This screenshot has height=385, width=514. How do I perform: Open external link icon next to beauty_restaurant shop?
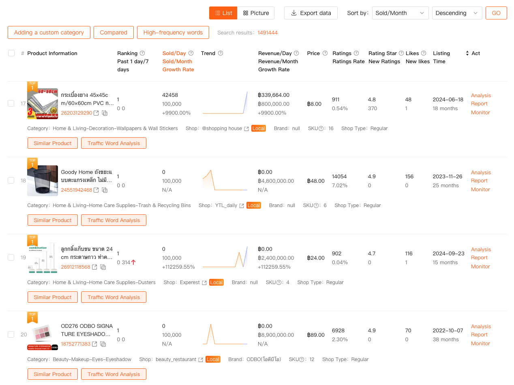pyautogui.click(x=201, y=359)
